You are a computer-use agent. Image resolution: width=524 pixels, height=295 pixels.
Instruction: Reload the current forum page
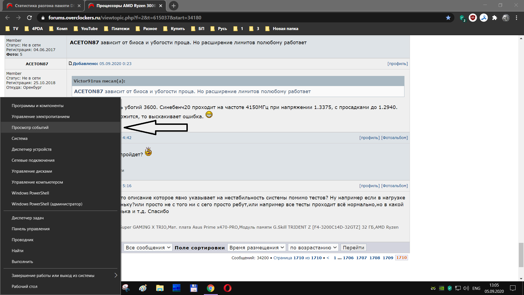click(x=29, y=18)
